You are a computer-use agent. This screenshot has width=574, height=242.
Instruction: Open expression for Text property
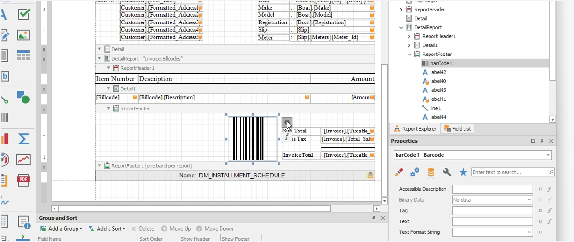click(550, 221)
